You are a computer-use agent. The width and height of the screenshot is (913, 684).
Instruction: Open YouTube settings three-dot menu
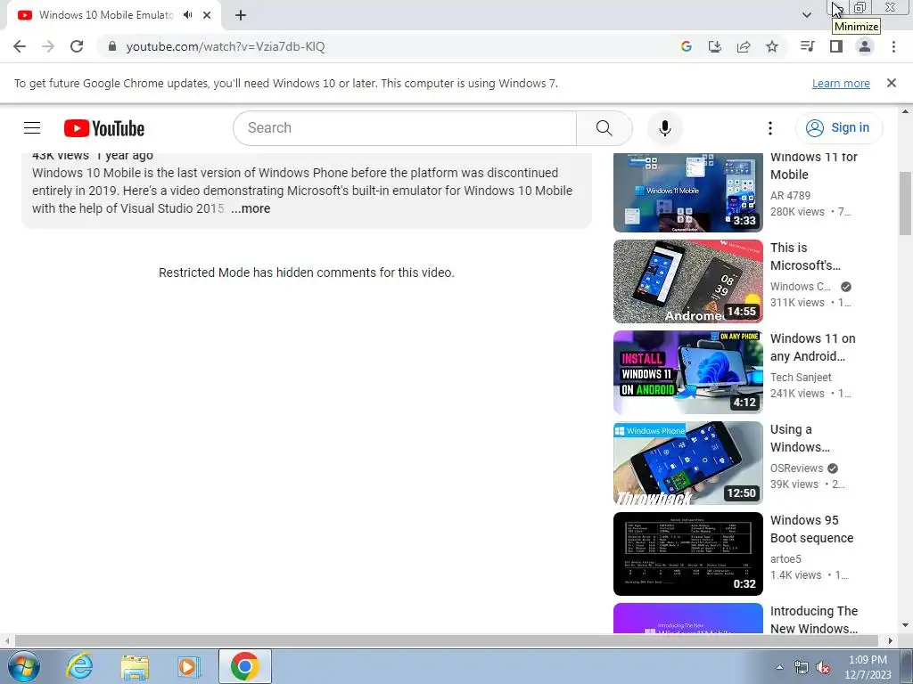tap(769, 128)
